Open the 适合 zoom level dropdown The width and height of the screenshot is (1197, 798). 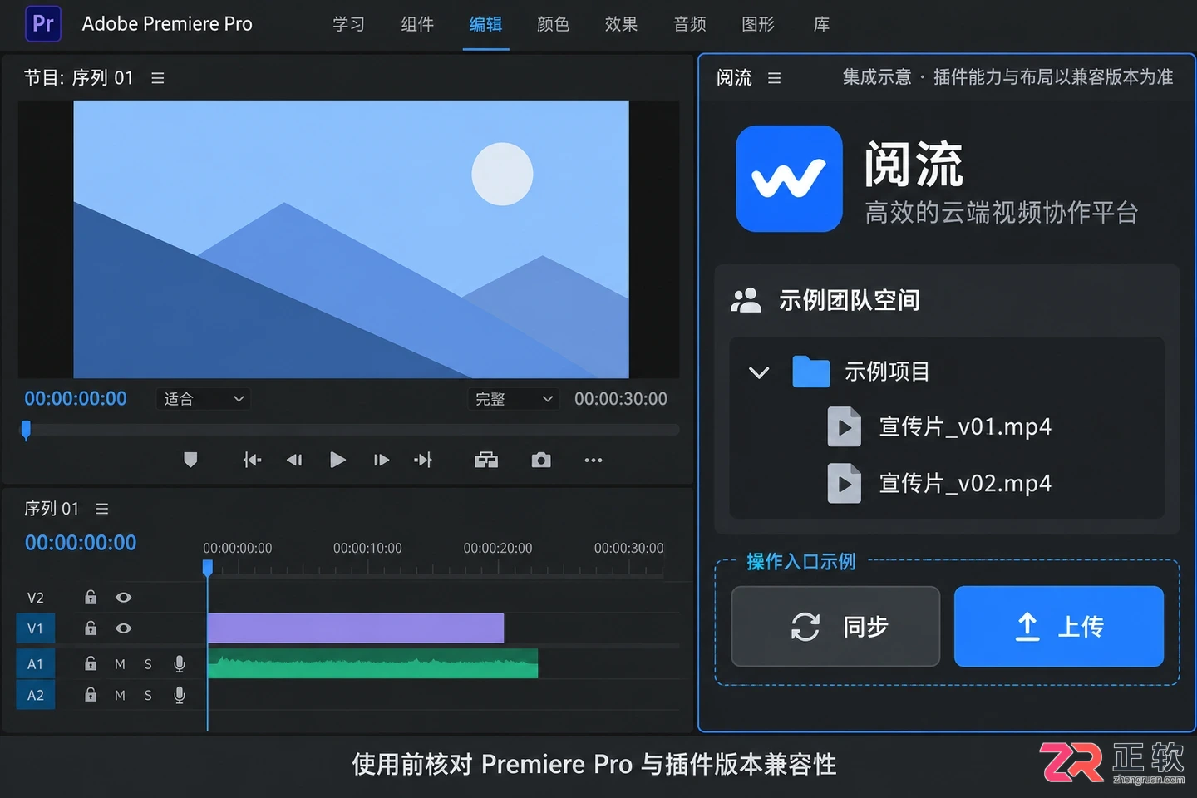click(204, 399)
